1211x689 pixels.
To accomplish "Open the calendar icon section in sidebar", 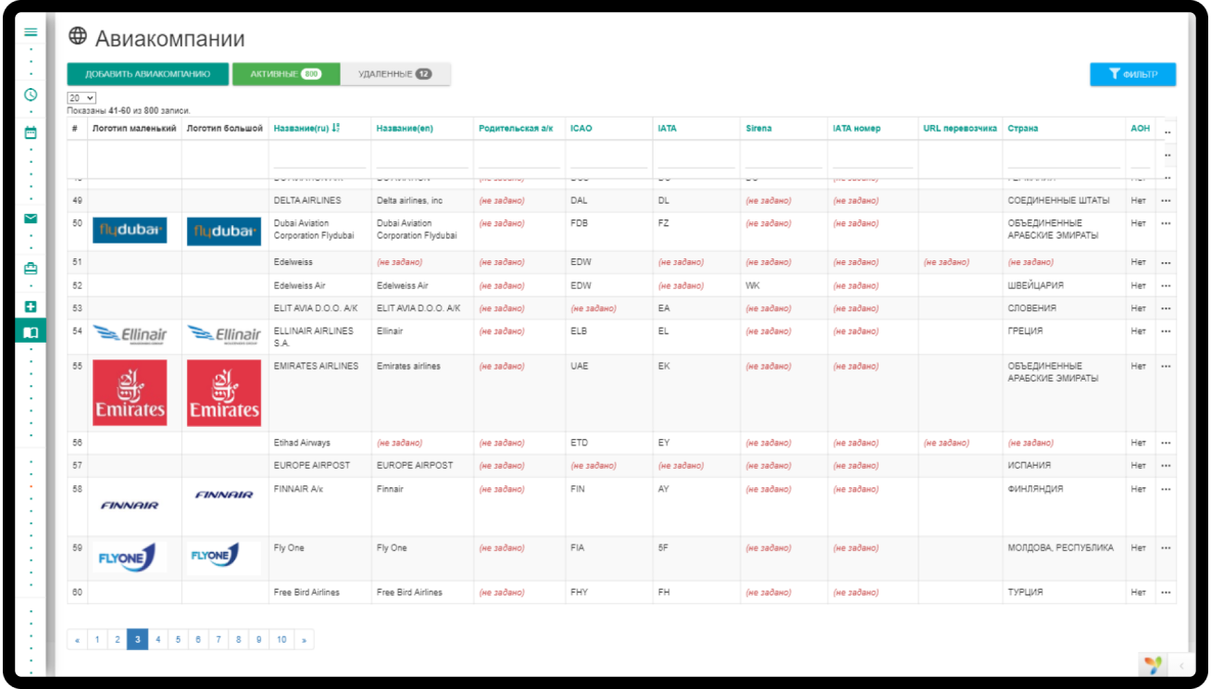I will 31,132.
